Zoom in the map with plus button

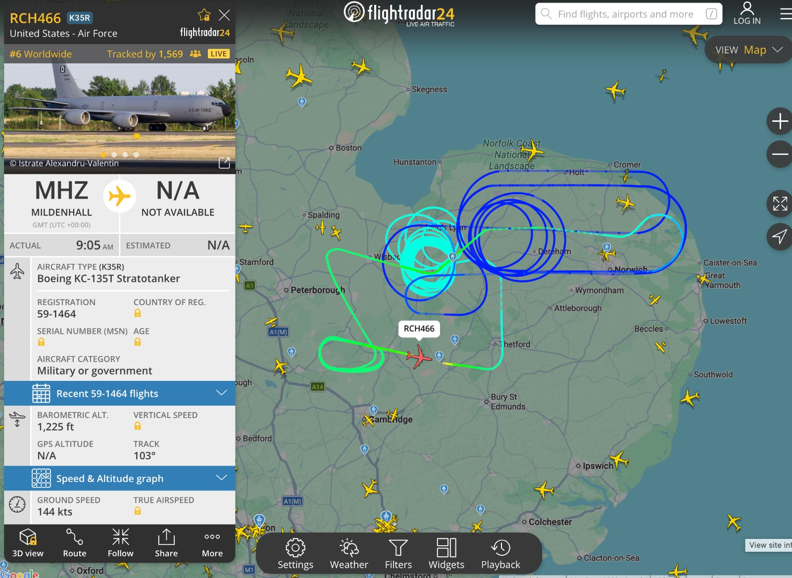tap(780, 121)
